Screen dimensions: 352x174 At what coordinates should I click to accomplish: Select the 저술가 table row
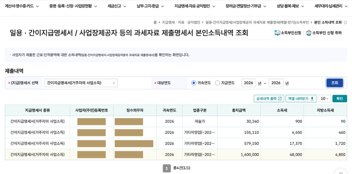176,121
